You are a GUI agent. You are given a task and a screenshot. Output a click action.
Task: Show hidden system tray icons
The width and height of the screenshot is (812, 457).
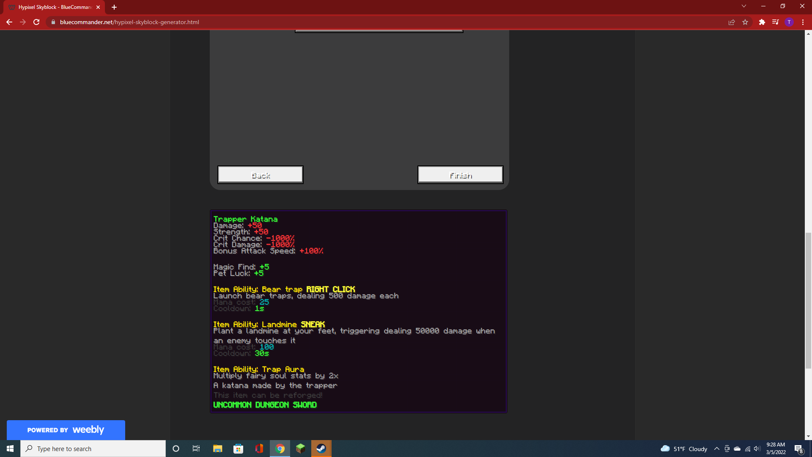pos(717,449)
